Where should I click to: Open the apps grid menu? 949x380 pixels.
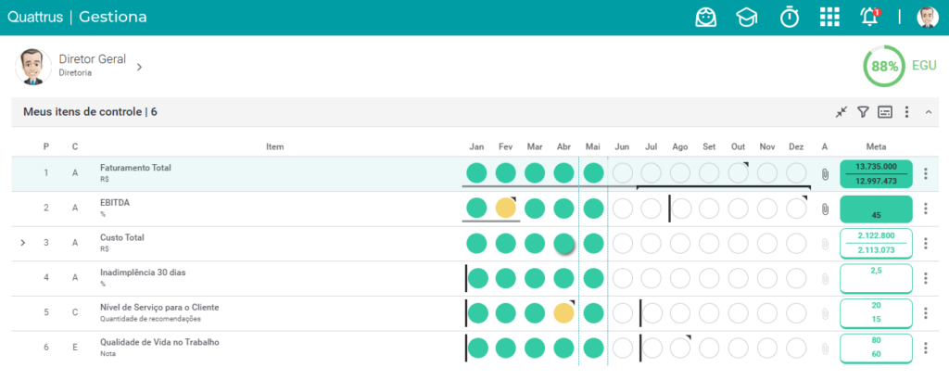(x=829, y=17)
